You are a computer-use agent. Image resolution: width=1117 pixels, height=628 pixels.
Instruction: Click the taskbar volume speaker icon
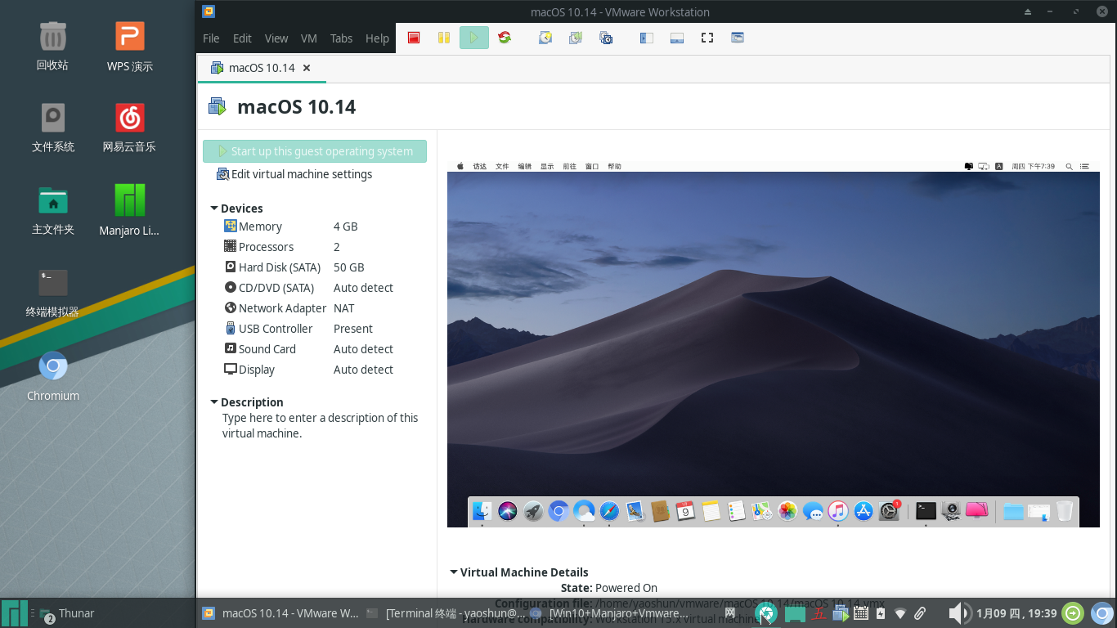click(958, 613)
